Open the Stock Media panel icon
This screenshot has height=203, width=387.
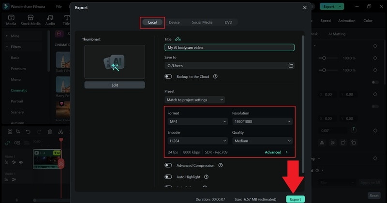pos(30,20)
